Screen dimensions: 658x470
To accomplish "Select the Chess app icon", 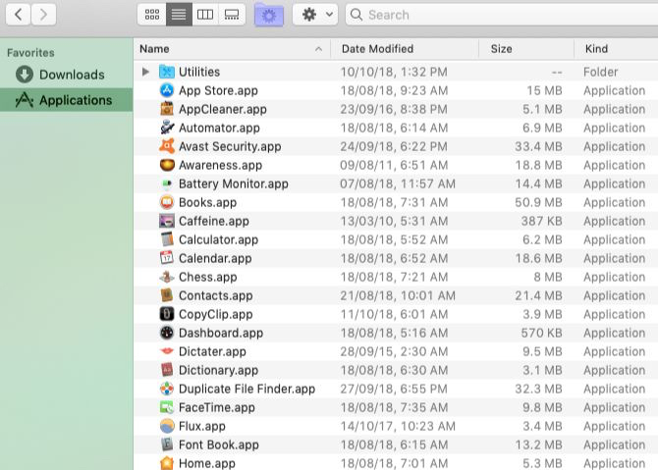I will point(167,277).
